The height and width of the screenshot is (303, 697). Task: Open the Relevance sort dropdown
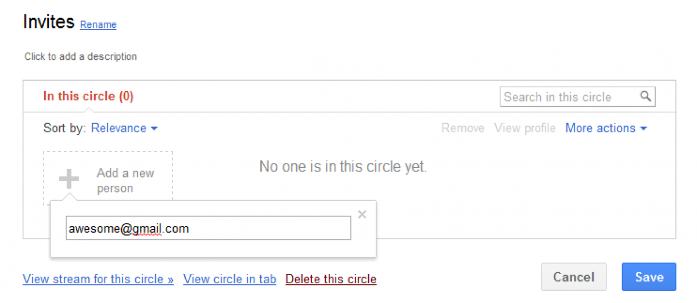tap(124, 128)
